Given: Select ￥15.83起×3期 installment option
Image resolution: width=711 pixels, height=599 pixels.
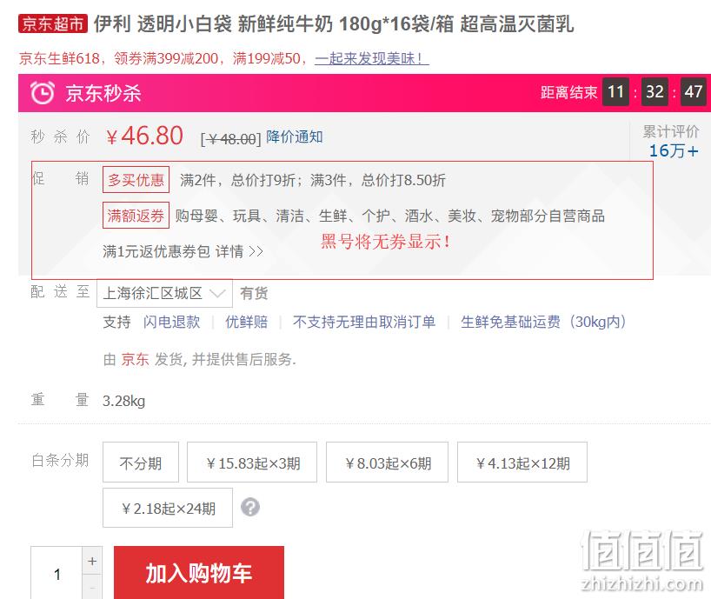Looking at the screenshot, I should click(252, 463).
